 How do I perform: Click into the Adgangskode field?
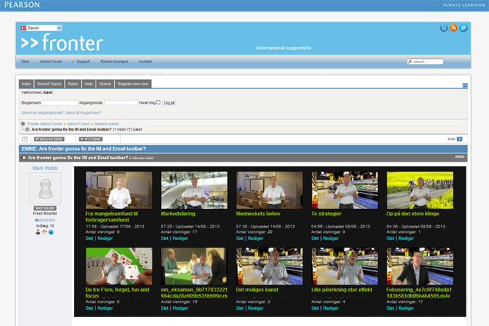tap(121, 103)
